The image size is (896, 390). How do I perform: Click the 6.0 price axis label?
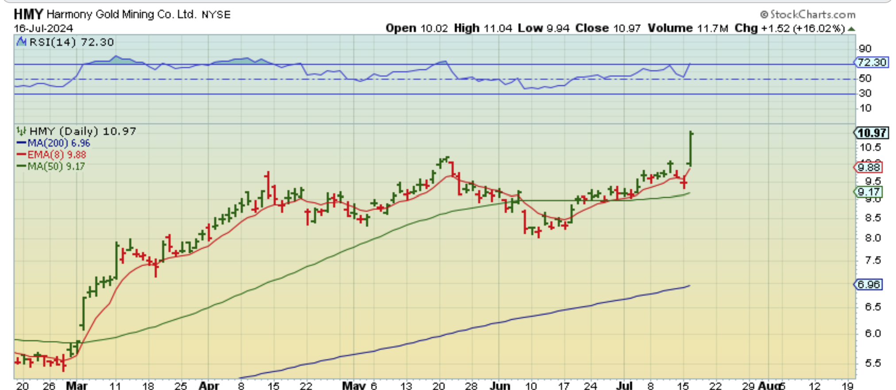coord(873,334)
